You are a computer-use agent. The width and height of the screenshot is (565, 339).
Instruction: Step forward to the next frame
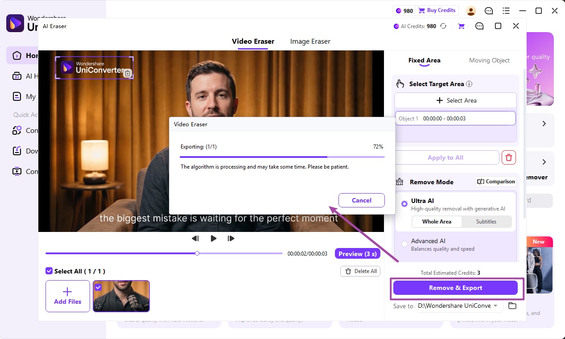coord(231,239)
